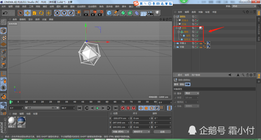Add a light object bulb icon
This screenshot has height=140, width=261.
[x=157, y=13]
